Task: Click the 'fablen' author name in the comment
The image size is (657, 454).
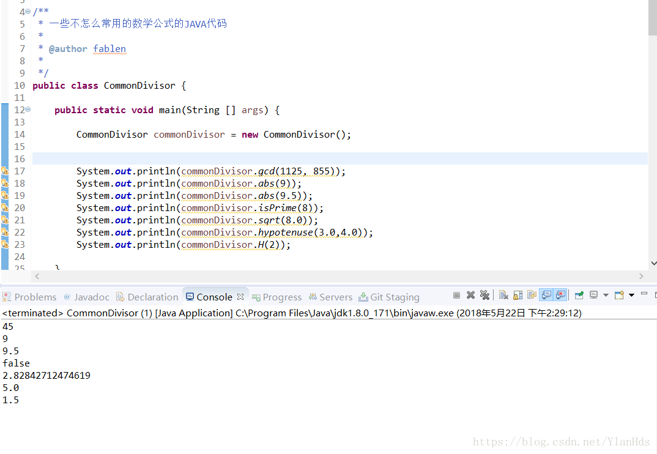Action: (x=109, y=48)
